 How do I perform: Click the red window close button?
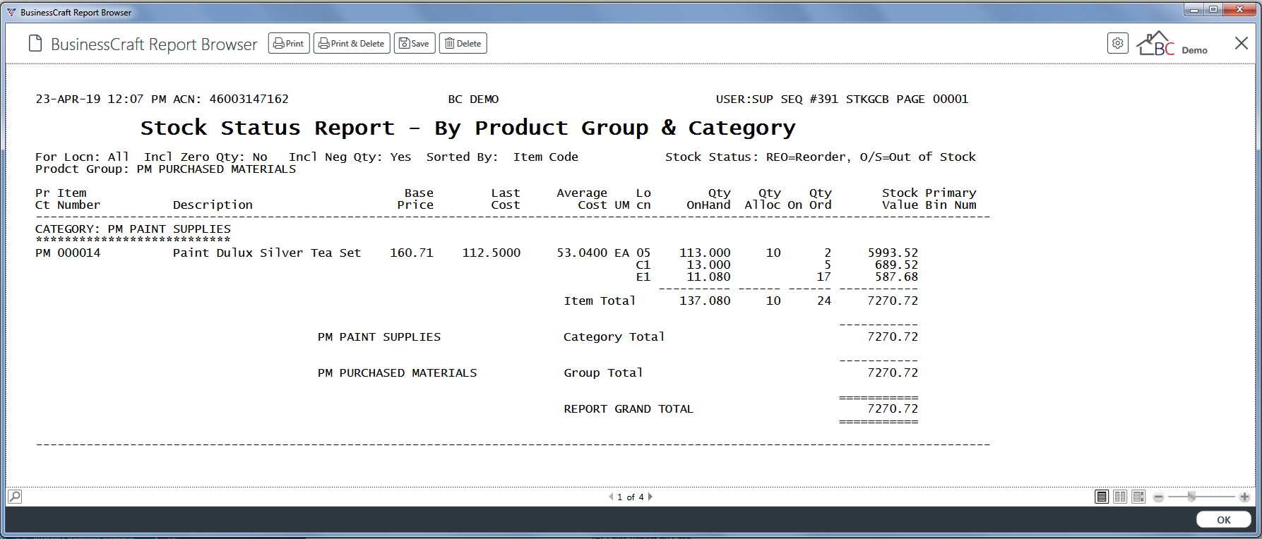coord(1239,10)
